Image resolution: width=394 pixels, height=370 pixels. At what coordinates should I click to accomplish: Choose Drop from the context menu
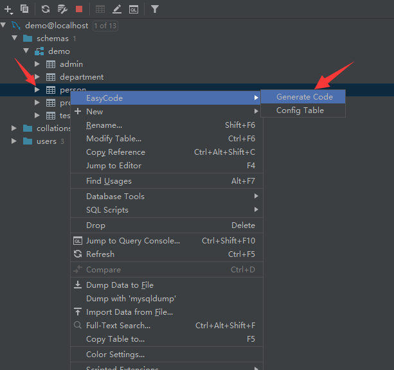coord(166,225)
